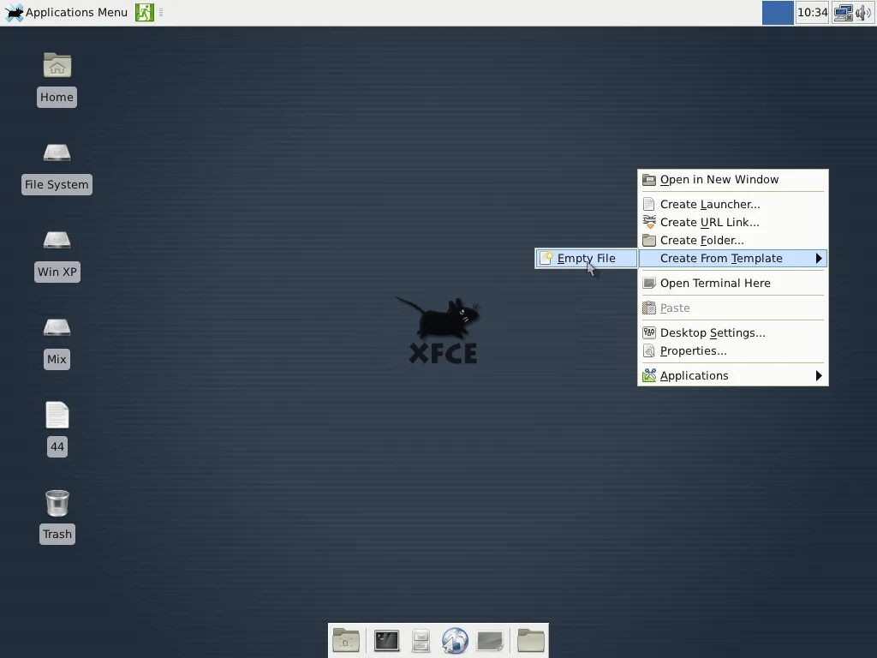
Task: Click the network connection tray icon
Action: click(x=843, y=13)
